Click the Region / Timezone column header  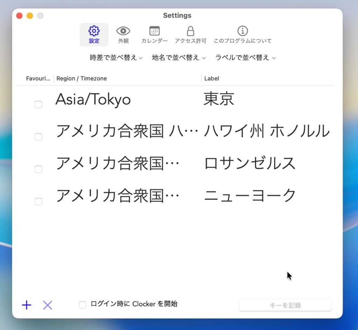[x=82, y=79]
